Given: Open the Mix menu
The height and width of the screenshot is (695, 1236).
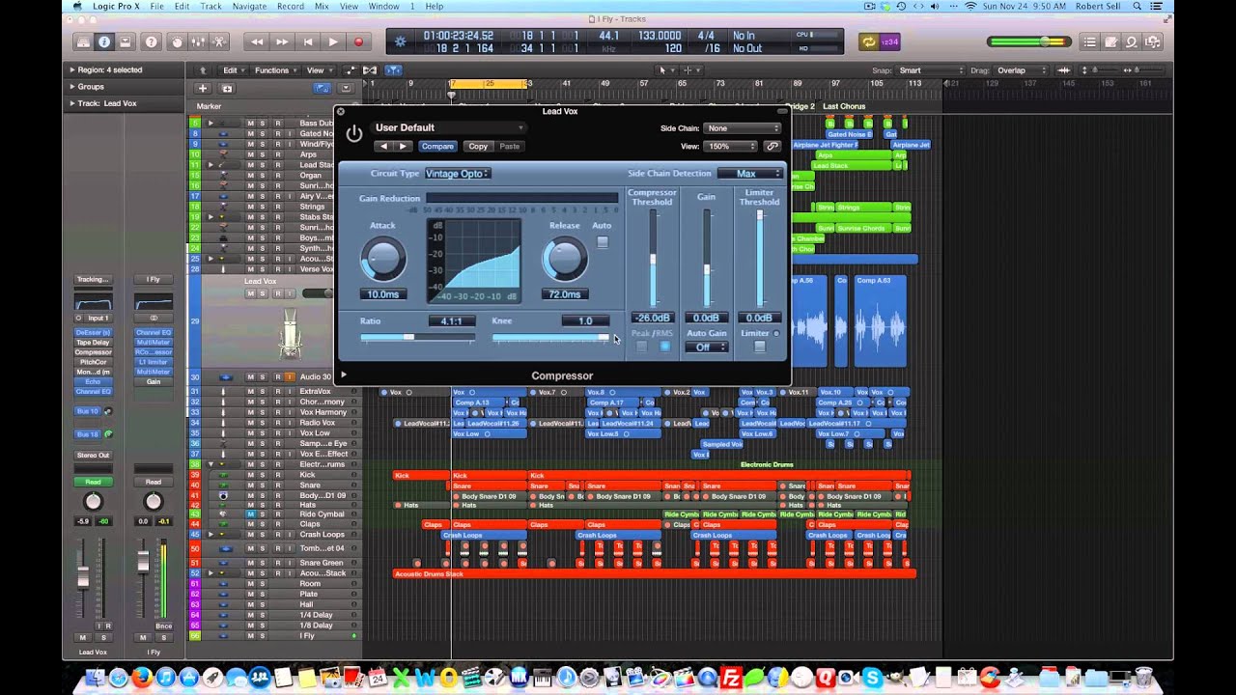Looking at the screenshot, I should click(323, 6).
